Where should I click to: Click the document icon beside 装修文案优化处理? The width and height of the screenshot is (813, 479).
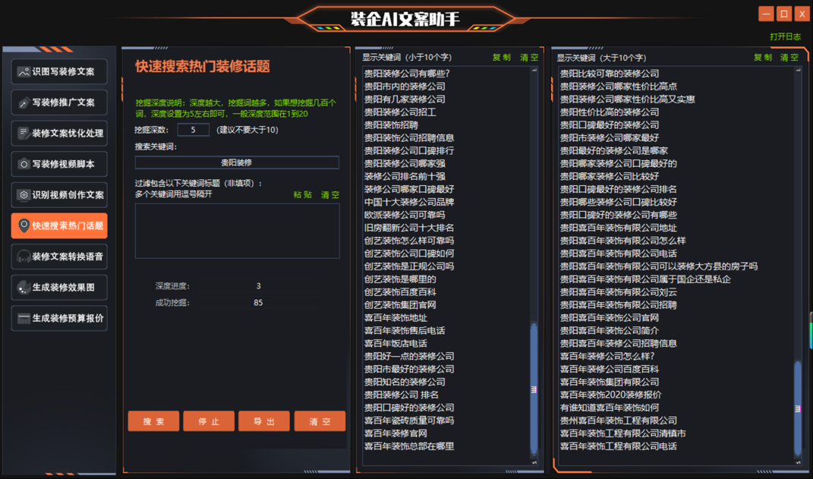click(24, 134)
